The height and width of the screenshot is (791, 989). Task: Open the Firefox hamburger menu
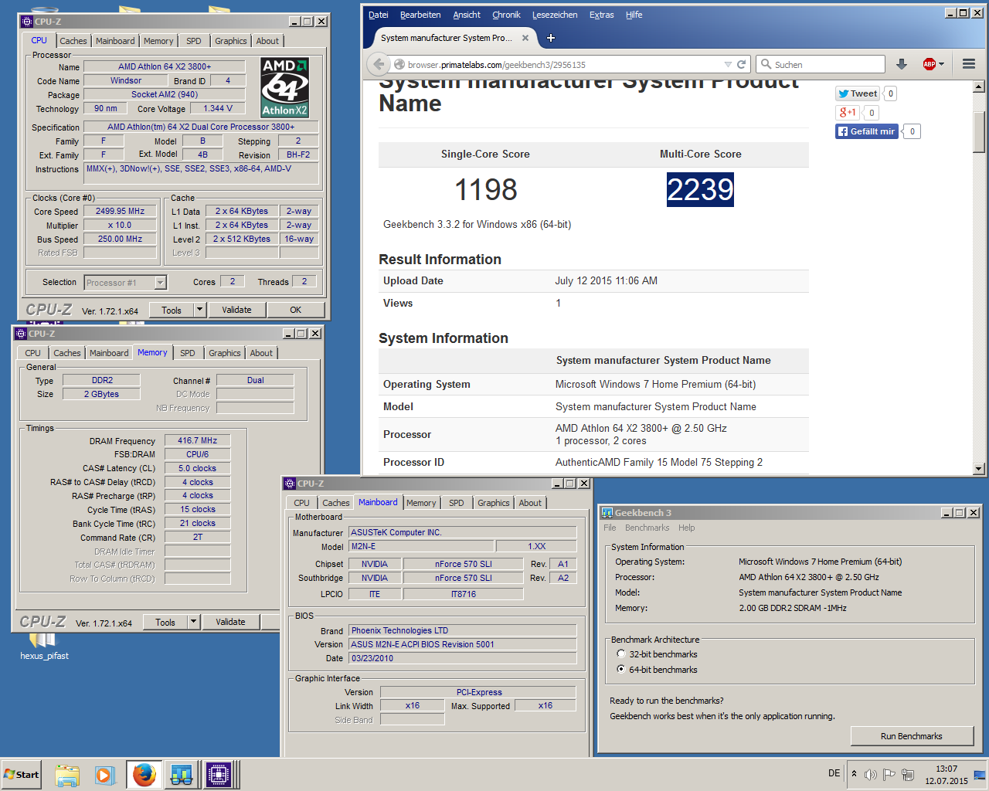click(968, 64)
